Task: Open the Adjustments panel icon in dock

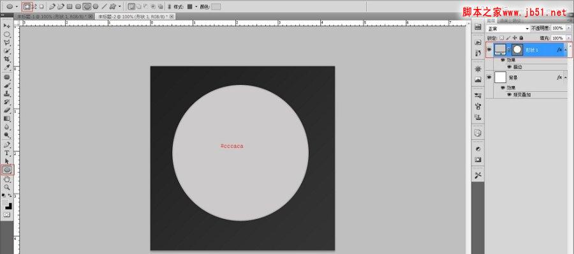Action: click(478, 149)
